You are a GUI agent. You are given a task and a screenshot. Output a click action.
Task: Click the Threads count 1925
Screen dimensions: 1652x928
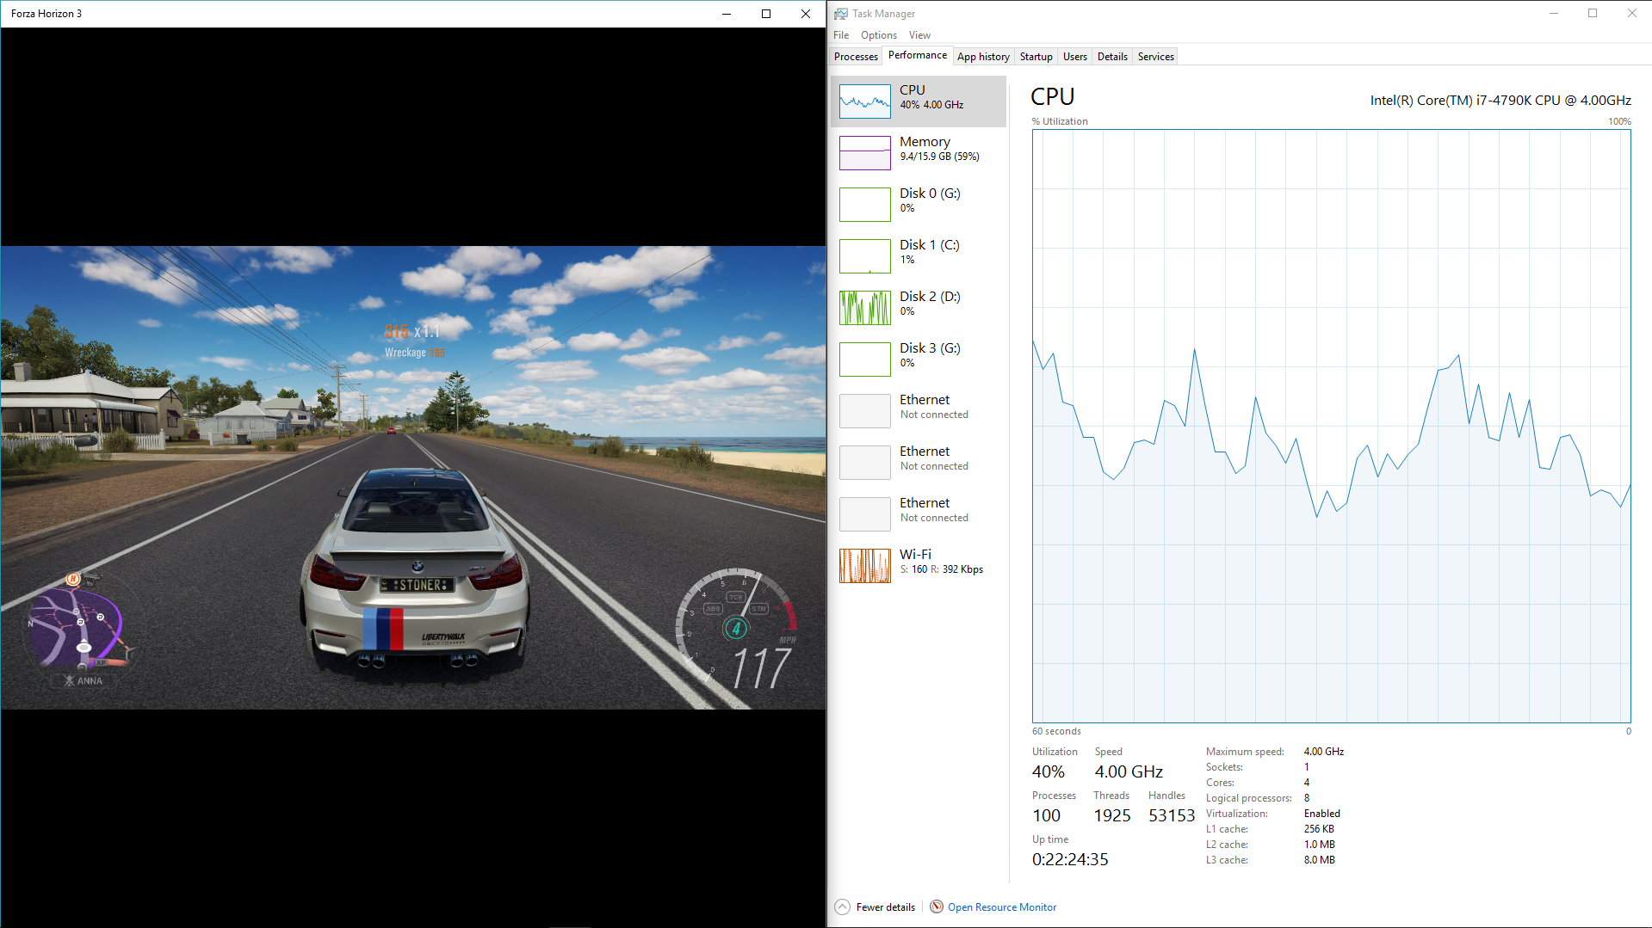[x=1112, y=816]
